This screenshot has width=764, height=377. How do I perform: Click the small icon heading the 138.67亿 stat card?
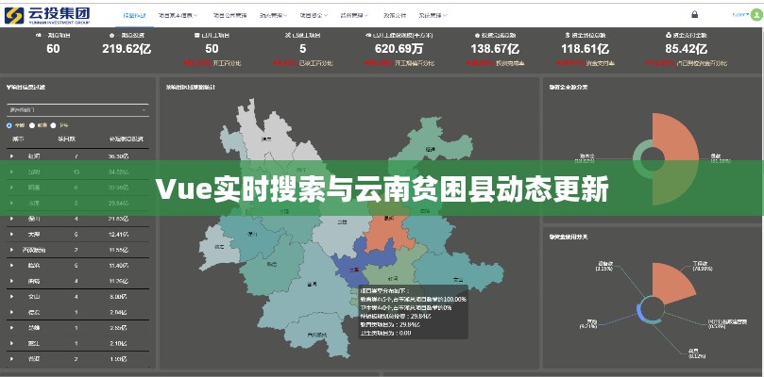coord(478,36)
